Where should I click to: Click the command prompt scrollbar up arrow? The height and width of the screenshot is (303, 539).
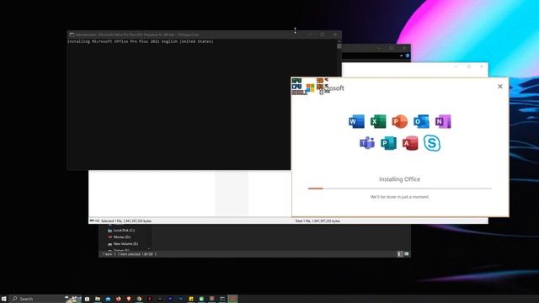pyautogui.click(x=339, y=41)
